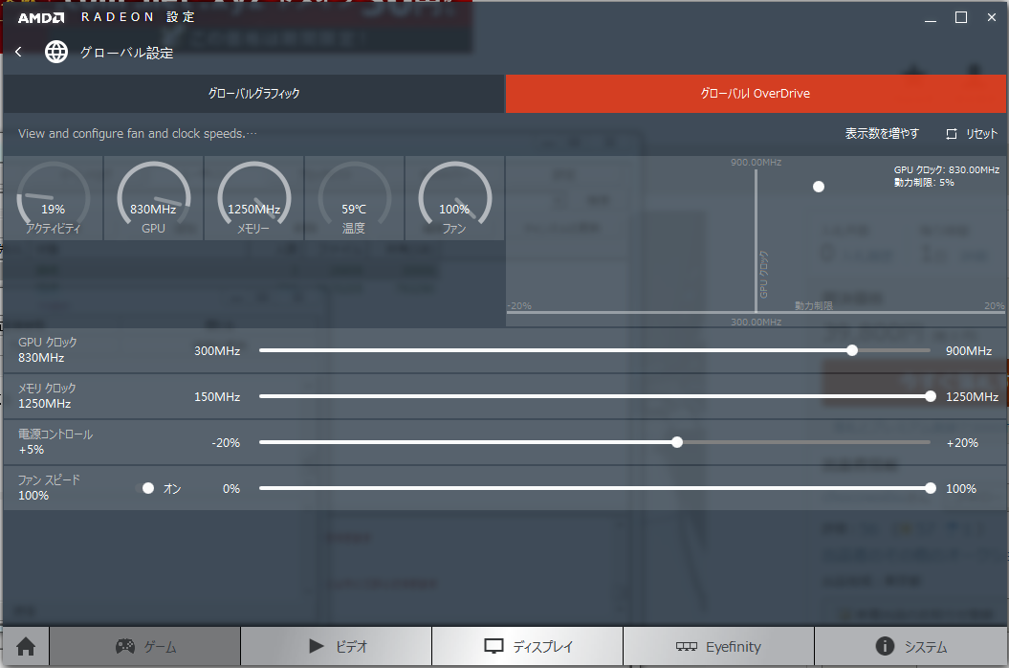This screenshot has height=668, width=1009.
Task: Click 表示数を増やす button
Action: tap(882, 133)
